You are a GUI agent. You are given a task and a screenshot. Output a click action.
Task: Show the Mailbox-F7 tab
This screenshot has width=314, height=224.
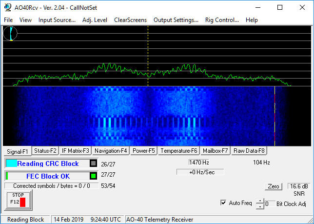point(216,151)
